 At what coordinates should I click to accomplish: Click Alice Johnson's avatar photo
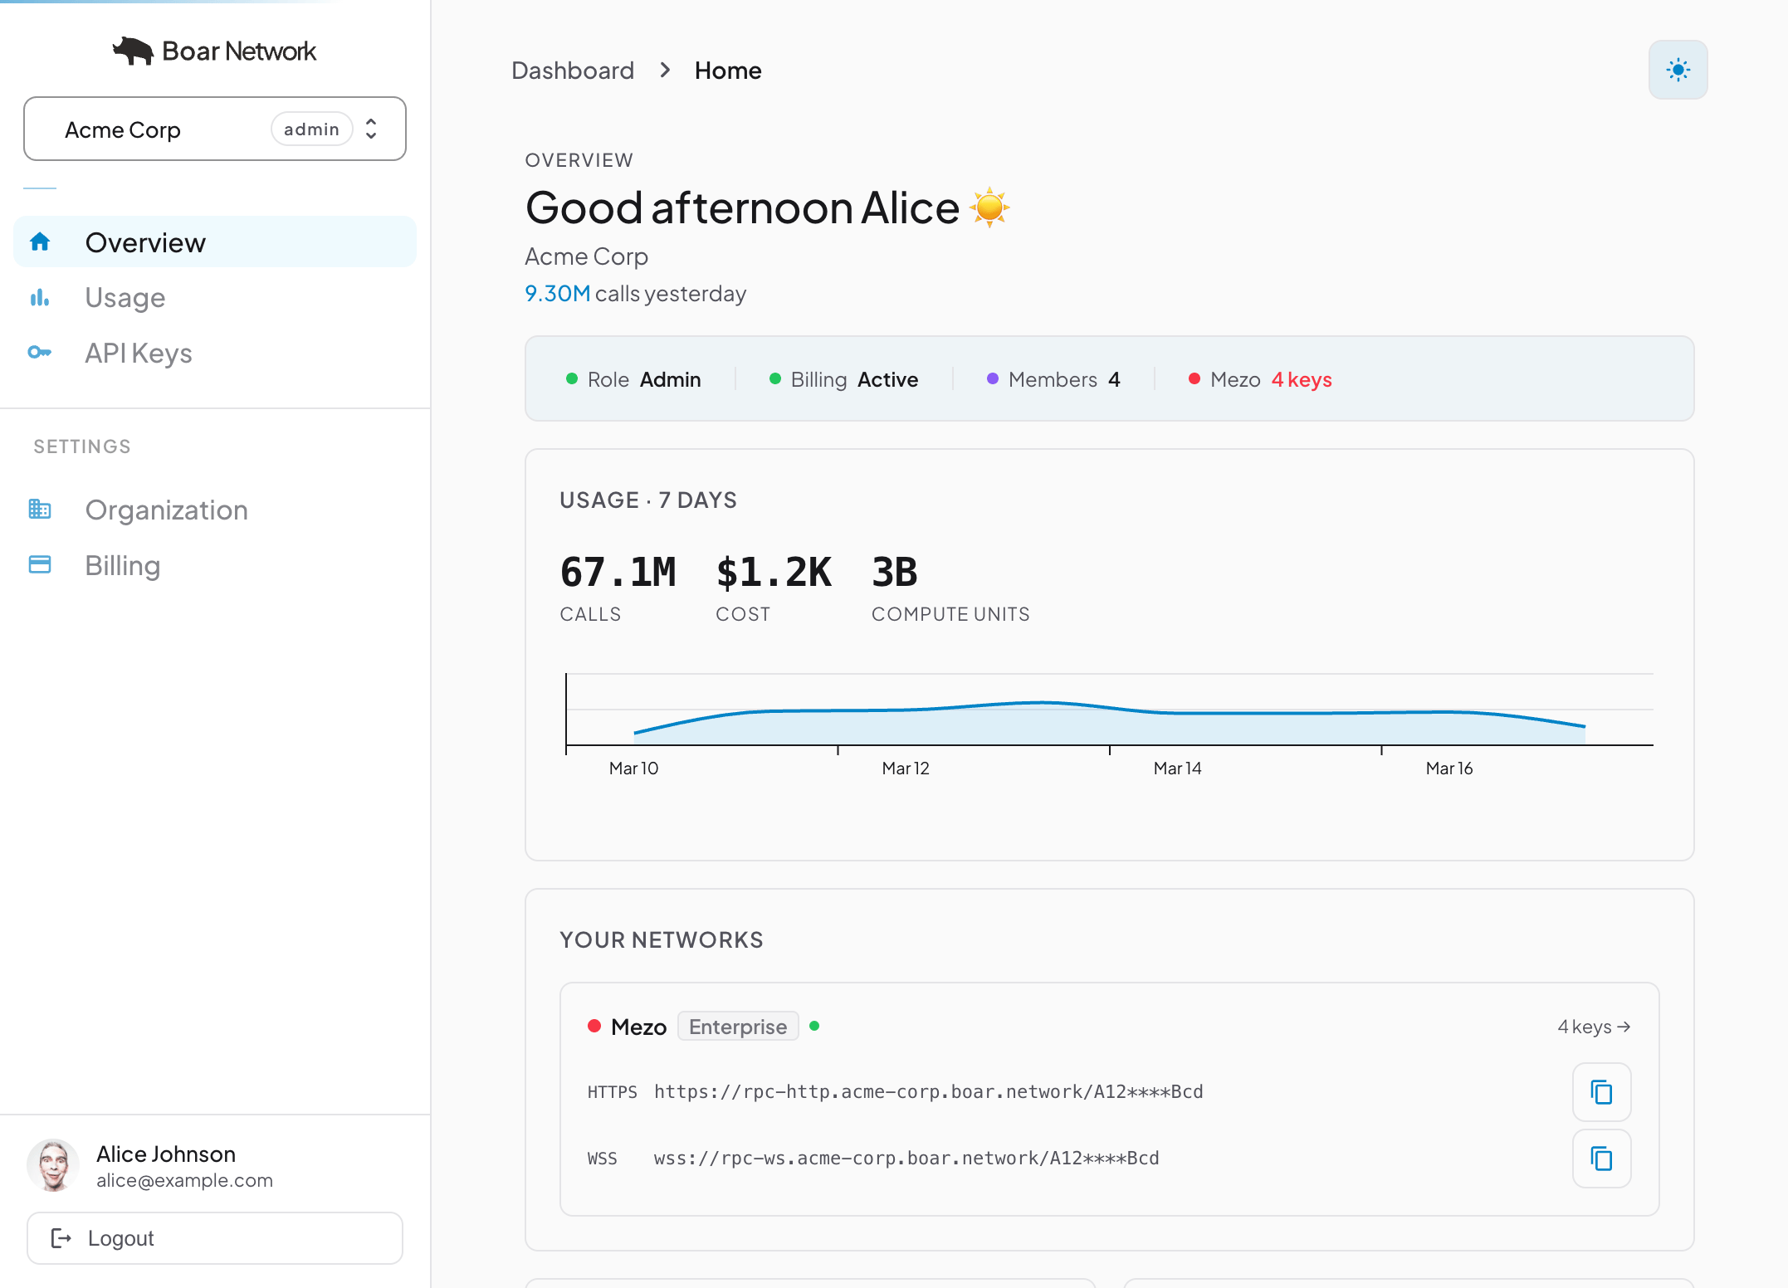click(x=53, y=1165)
